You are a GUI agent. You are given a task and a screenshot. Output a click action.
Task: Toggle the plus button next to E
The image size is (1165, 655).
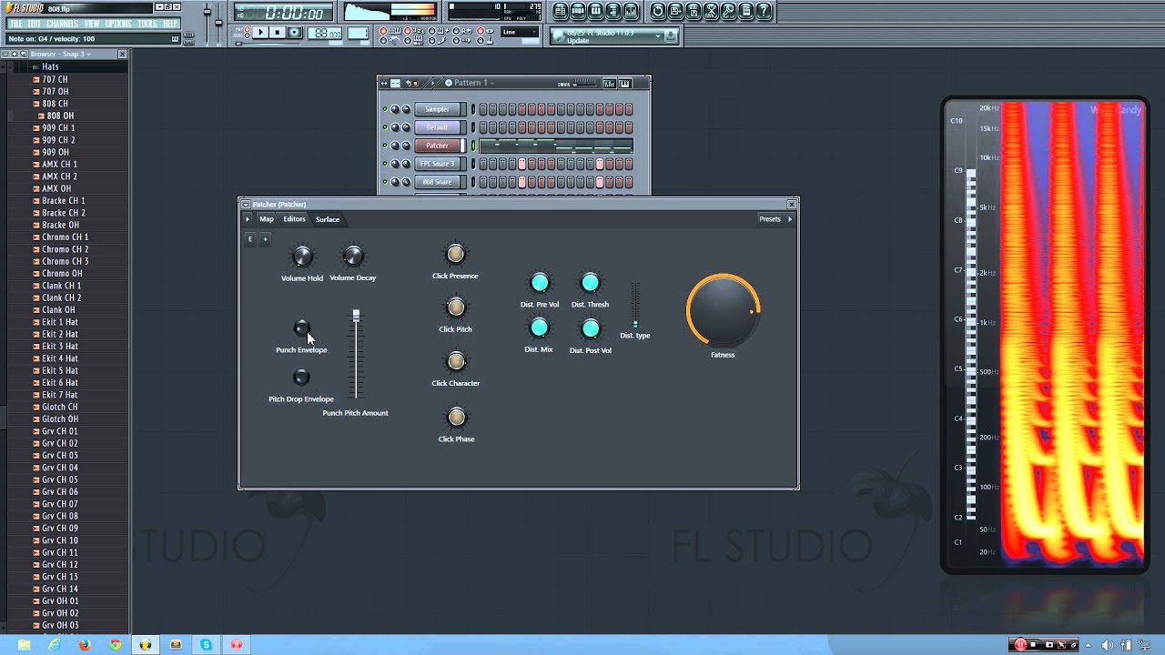[265, 239]
